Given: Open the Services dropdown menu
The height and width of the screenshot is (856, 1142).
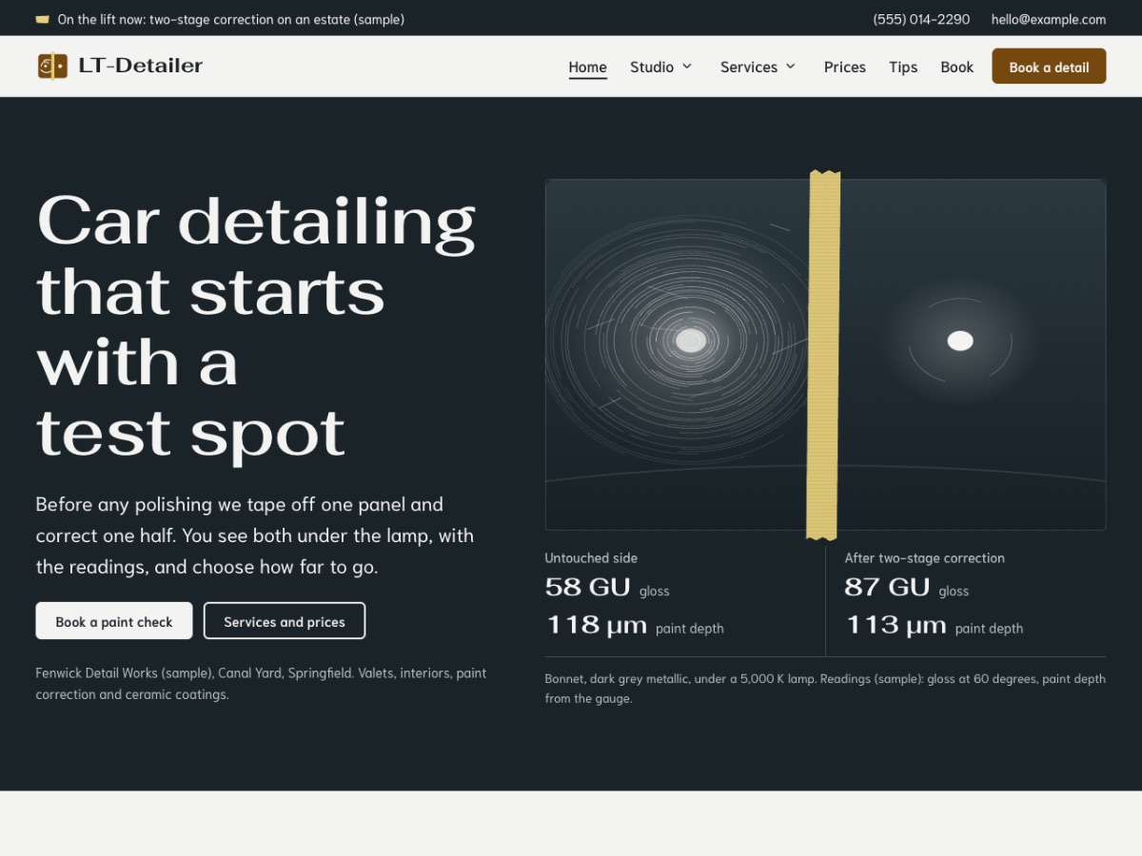Looking at the screenshot, I should click(758, 67).
